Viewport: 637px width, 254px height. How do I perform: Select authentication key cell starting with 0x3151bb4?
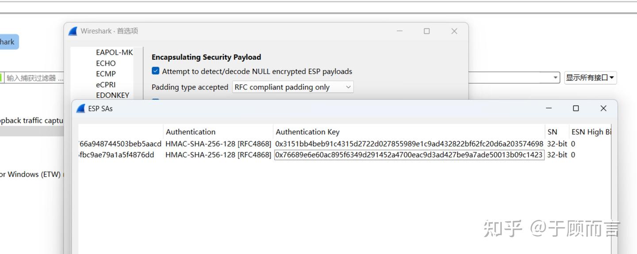point(409,144)
